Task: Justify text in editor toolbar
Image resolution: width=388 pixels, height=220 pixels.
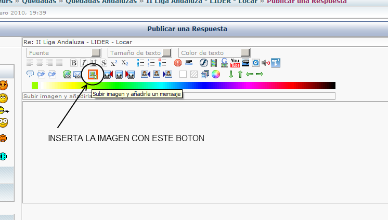Action: 59,63
